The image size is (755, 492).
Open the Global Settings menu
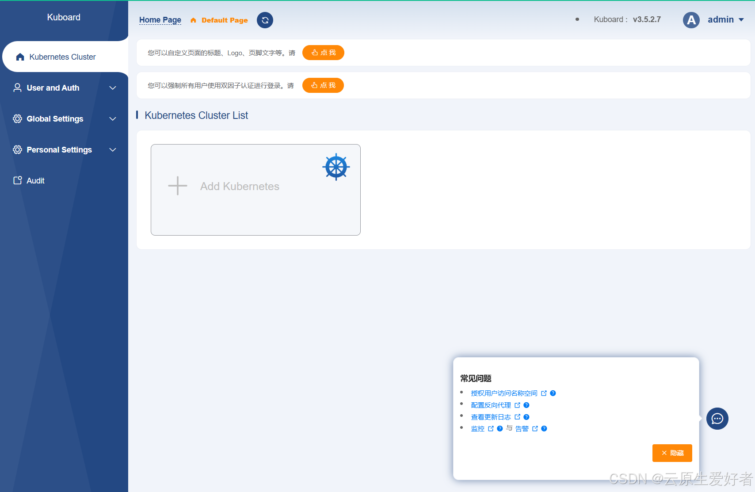(64, 119)
